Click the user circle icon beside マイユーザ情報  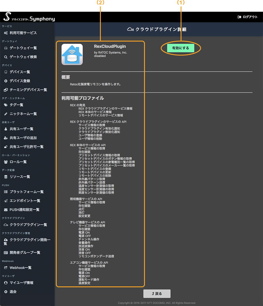coord(6,283)
